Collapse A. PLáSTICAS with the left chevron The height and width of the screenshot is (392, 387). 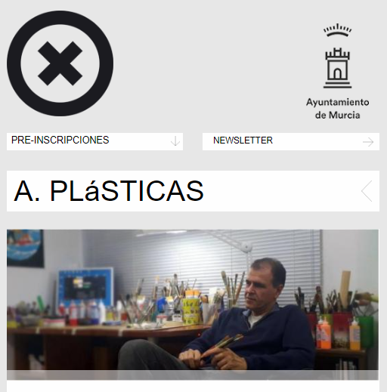pos(367,191)
